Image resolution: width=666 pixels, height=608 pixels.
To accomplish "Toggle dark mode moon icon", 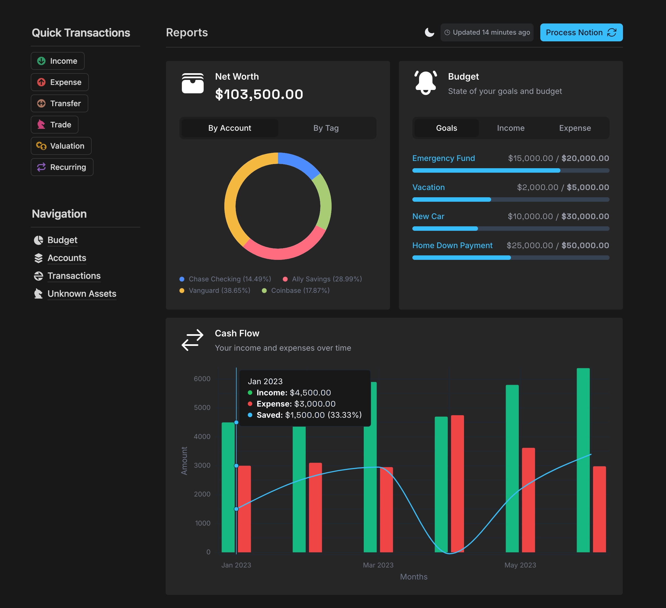I will [429, 32].
